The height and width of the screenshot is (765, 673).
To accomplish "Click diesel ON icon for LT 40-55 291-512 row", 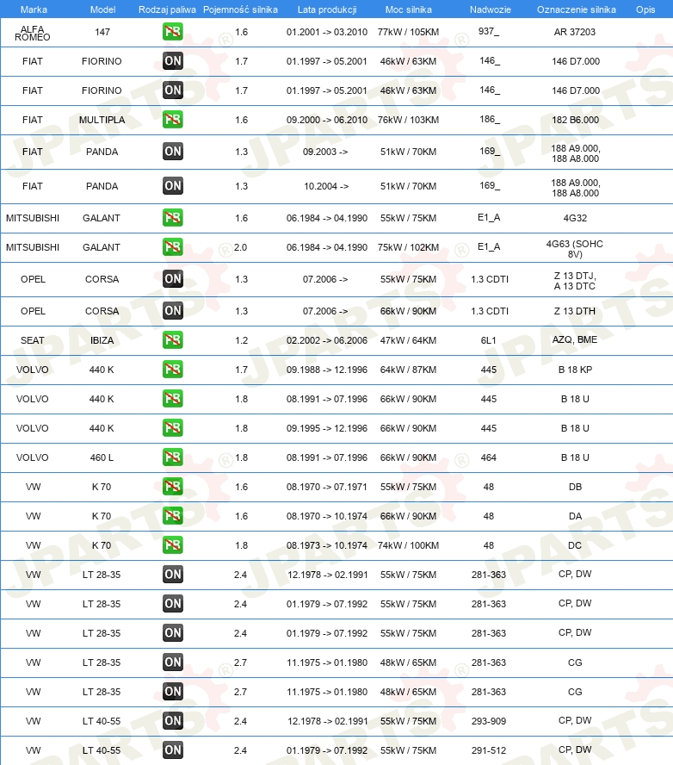I will 172,749.
